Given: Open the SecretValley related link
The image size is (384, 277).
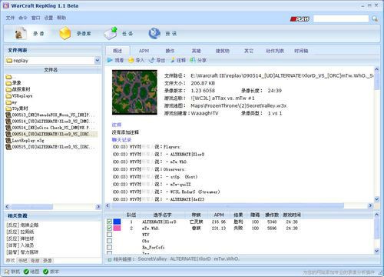Looking at the screenshot, I should [152, 259].
